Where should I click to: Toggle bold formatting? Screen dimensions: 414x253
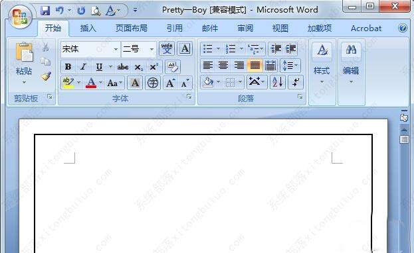[x=68, y=67]
